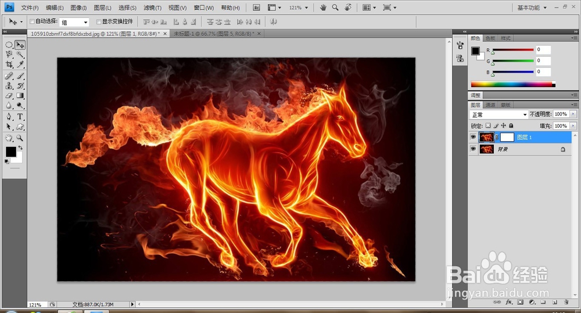Open the arrange documents dropdown
The width and height of the screenshot is (581, 313).
(369, 8)
